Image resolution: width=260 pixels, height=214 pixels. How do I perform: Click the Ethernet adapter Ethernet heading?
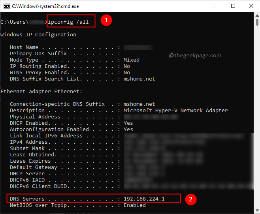41,92
